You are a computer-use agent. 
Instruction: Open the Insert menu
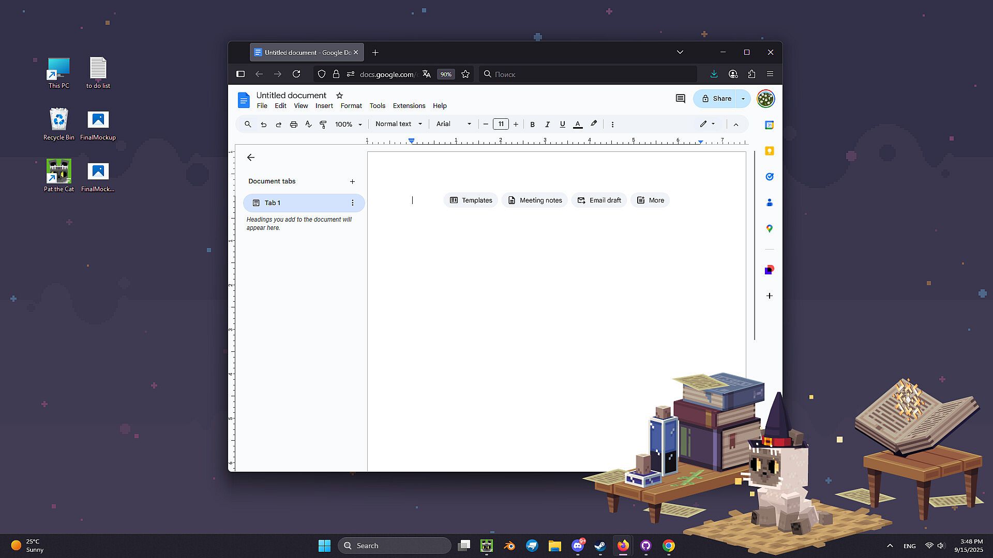324,106
